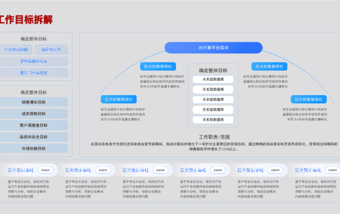The image size is (340, 214).
Task: Click white pill badge in fourth bottom card
Action: [218, 170]
